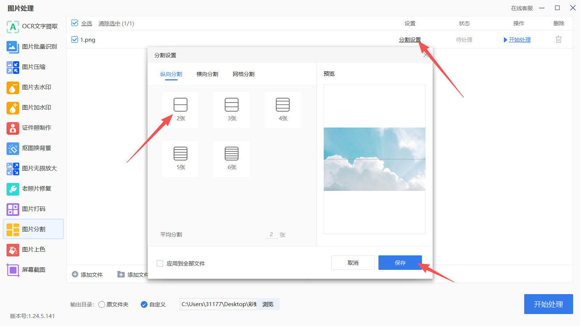This screenshot has width=580, height=326.
Task: Choose the 2张 split layout
Action: pos(181,110)
